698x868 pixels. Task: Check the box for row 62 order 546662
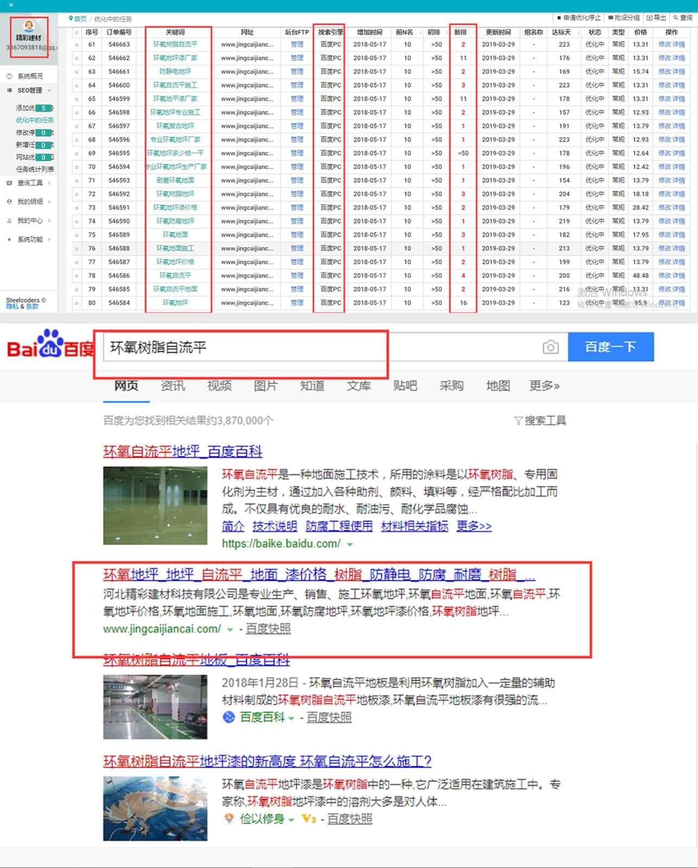(76, 58)
